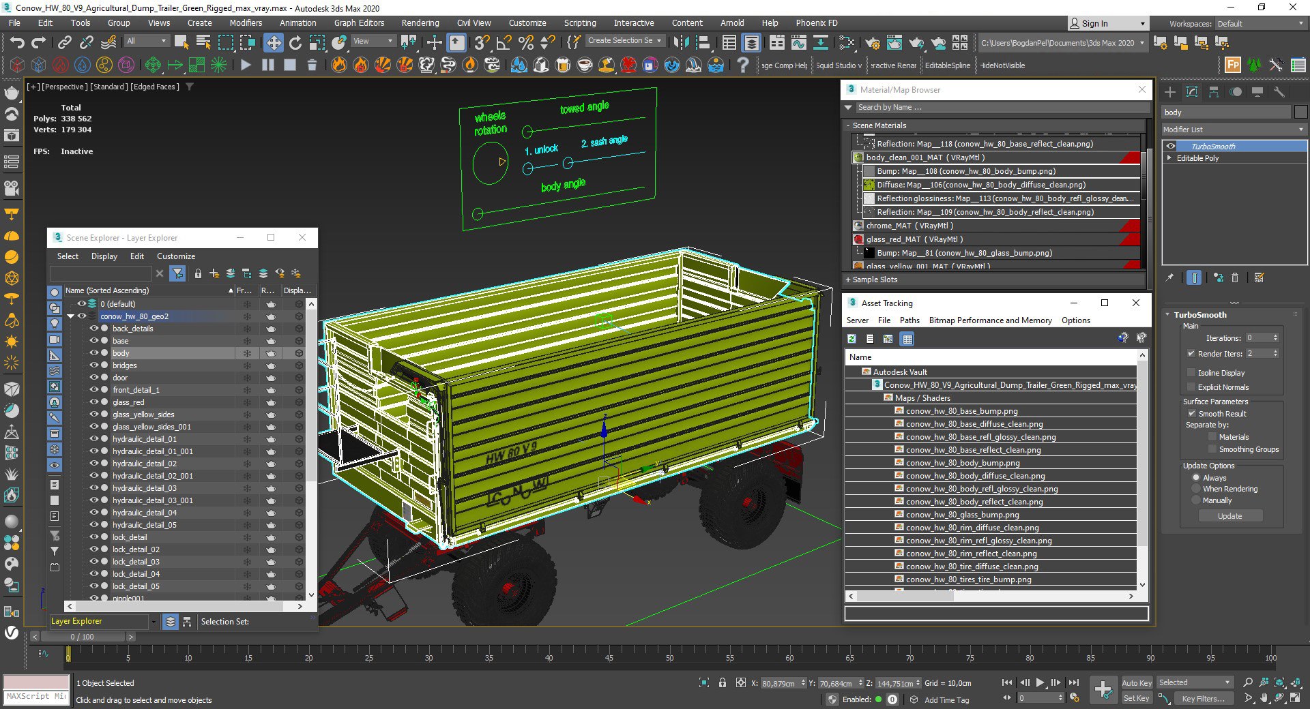The height and width of the screenshot is (709, 1310).
Task: Click the object color swatch beside body name
Action: tap(1300, 112)
